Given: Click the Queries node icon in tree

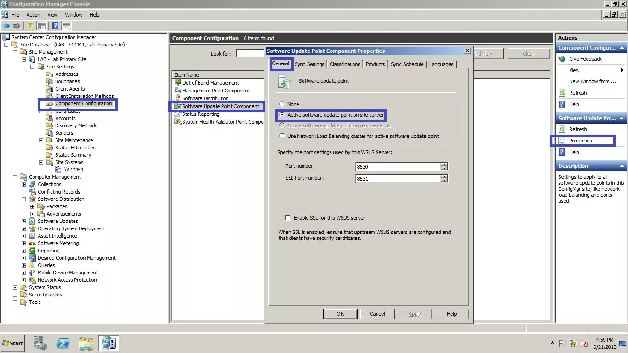Looking at the screenshot, I should point(32,265).
